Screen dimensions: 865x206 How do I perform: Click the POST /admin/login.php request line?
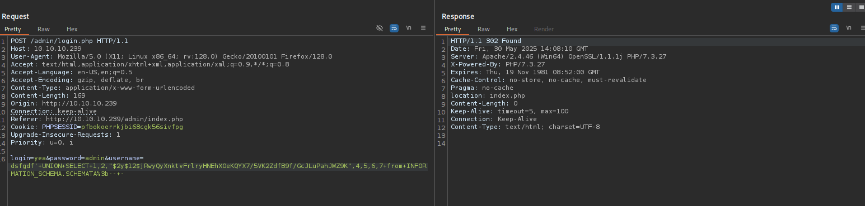coord(69,41)
